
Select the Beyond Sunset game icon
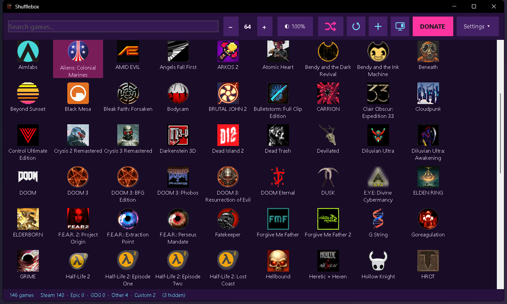pyautogui.click(x=28, y=93)
